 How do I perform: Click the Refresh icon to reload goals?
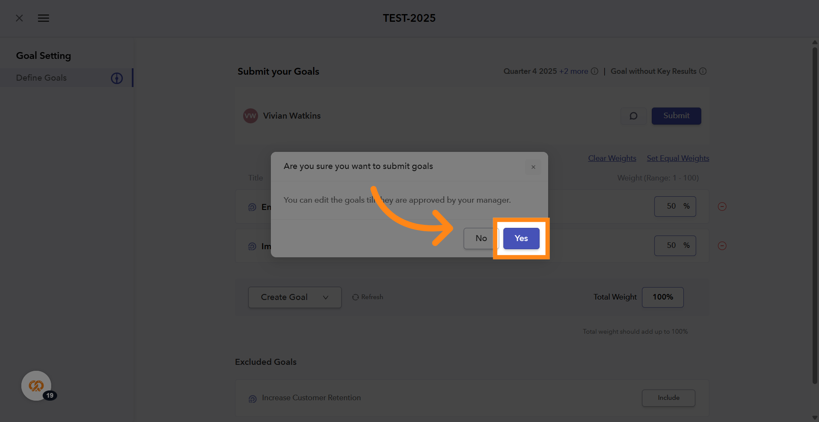355,297
